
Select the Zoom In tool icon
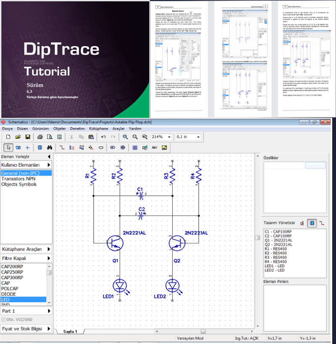(x=125, y=136)
